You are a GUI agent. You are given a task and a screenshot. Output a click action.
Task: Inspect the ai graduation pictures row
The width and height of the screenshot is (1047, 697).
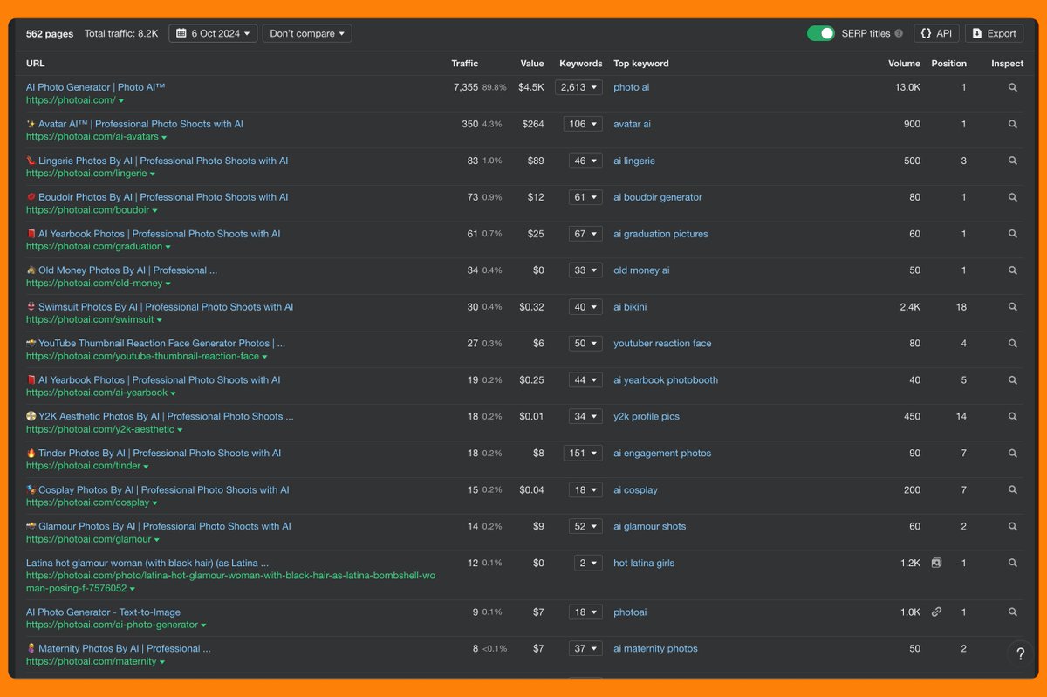1012,234
